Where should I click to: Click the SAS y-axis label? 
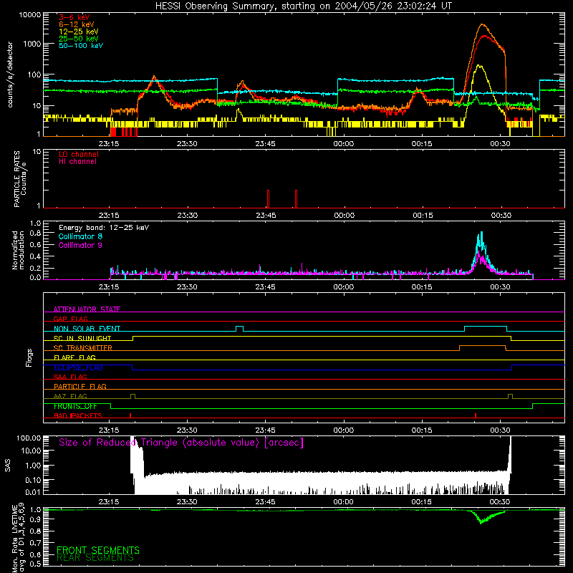tap(8, 466)
